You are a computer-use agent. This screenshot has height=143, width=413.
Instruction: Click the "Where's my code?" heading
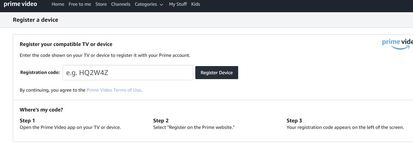[x=41, y=110]
